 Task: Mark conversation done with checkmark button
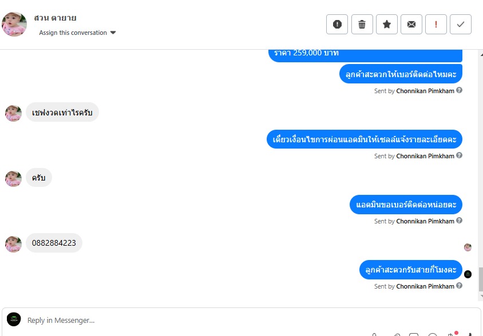click(461, 25)
